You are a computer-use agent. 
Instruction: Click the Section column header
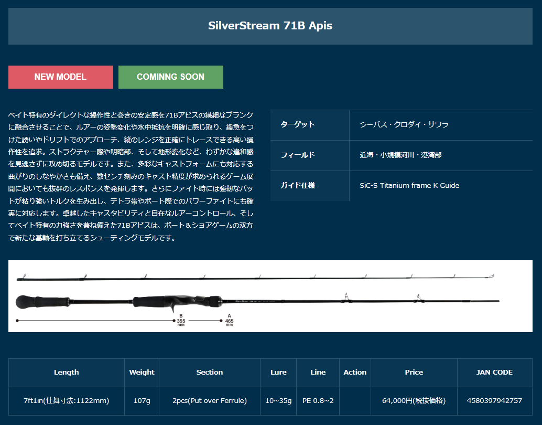point(209,373)
